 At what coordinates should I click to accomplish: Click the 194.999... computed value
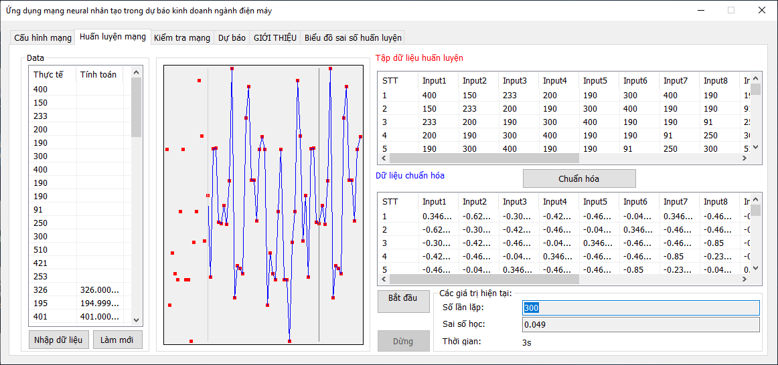coord(100,303)
